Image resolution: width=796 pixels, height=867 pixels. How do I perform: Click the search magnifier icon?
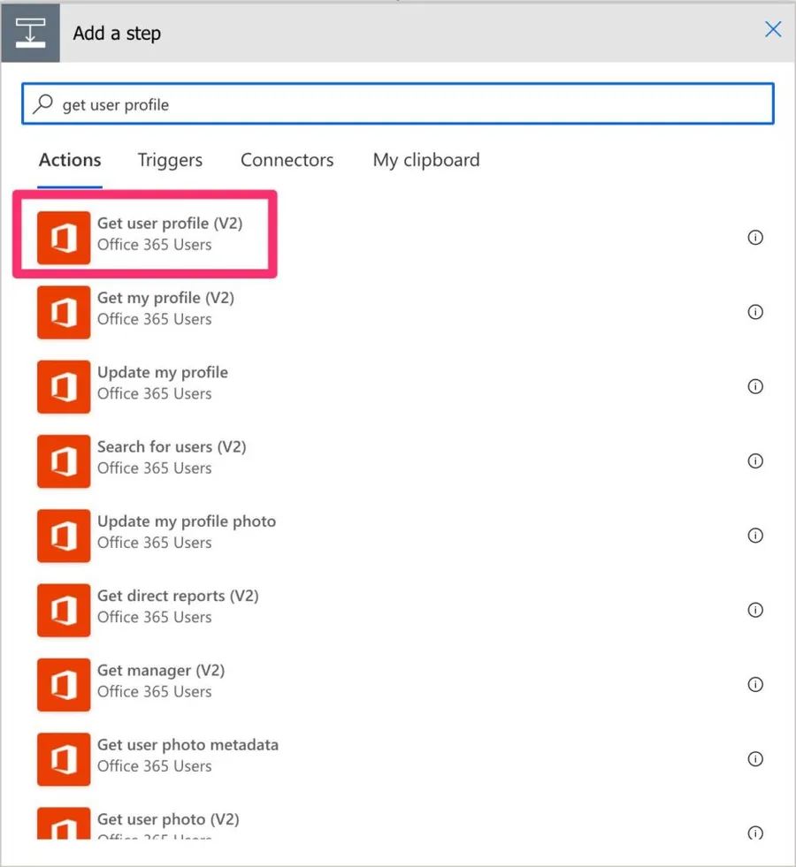click(42, 104)
